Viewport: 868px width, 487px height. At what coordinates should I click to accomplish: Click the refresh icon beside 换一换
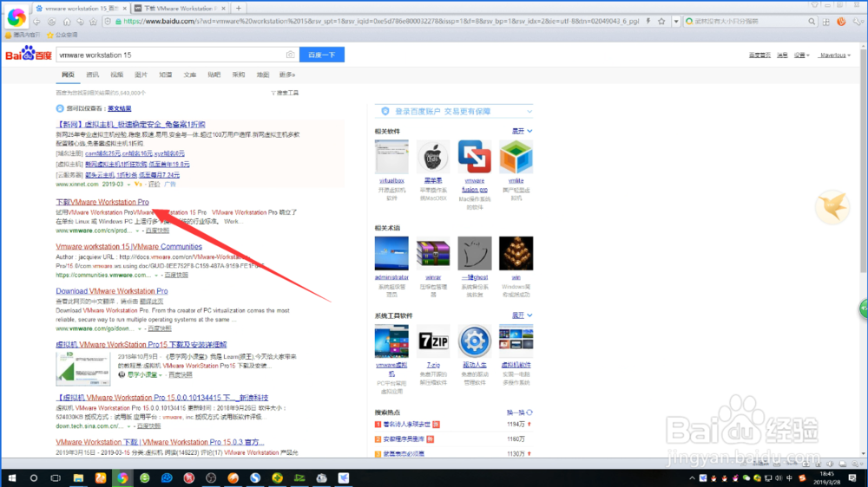pyautogui.click(x=529, y=412)
